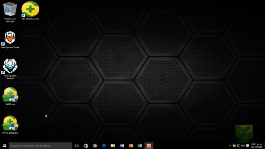
Task: Open the Windows Start menu
Action: (5, 146)
